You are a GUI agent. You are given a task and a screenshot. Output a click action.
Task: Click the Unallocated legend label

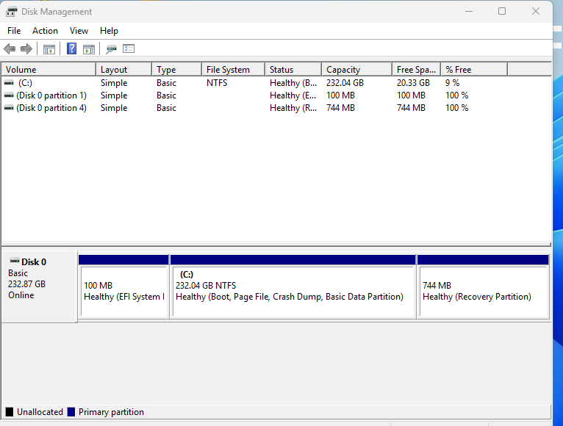tap(40, 412)
